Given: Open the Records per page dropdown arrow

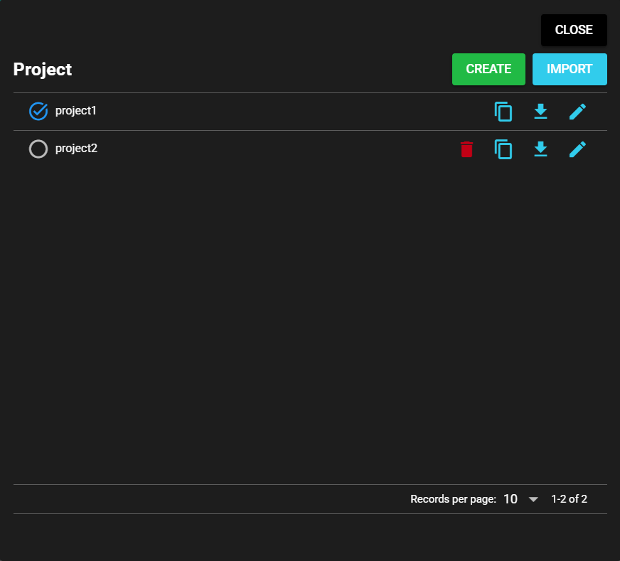Looking at the screenshot, I should [x=533, y=499].
